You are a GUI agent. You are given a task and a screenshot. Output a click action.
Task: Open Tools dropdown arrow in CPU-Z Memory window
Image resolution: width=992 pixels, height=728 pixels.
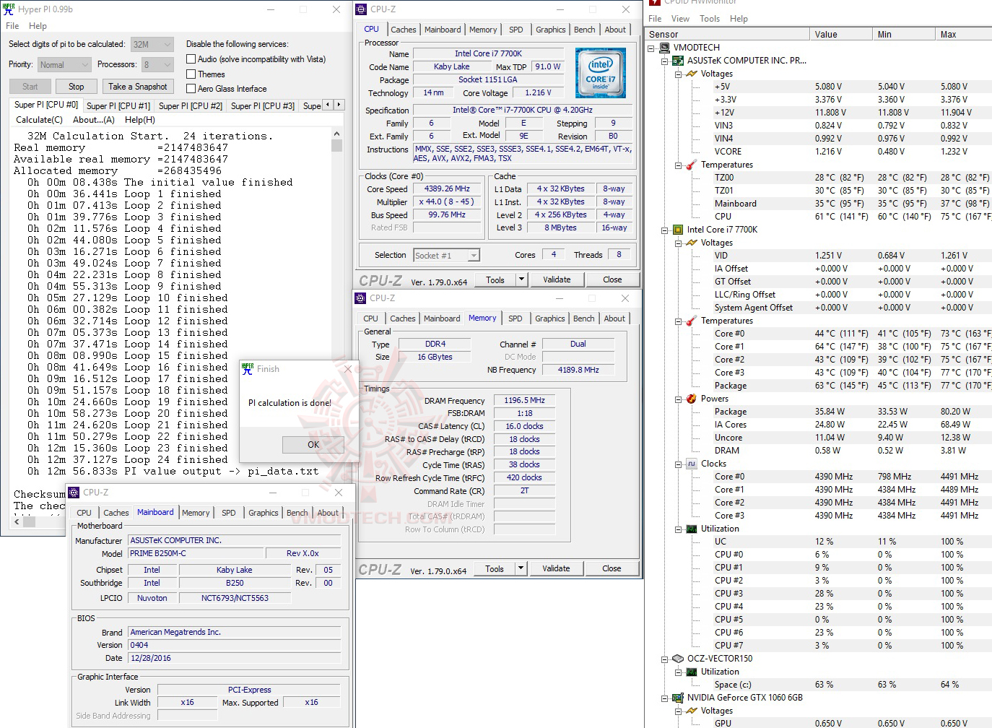(x=521, y=568)
